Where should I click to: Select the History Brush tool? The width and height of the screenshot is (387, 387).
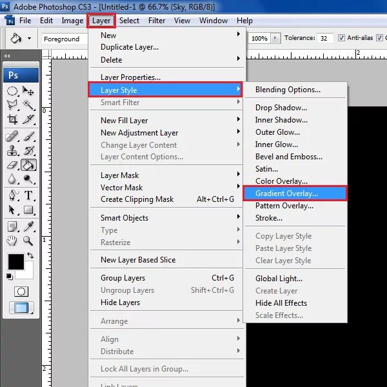pos(28,150)
